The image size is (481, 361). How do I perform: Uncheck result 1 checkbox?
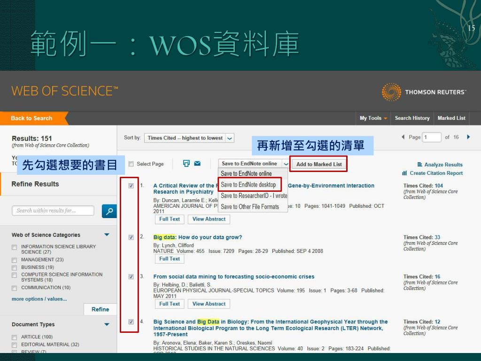pos(131,186)
